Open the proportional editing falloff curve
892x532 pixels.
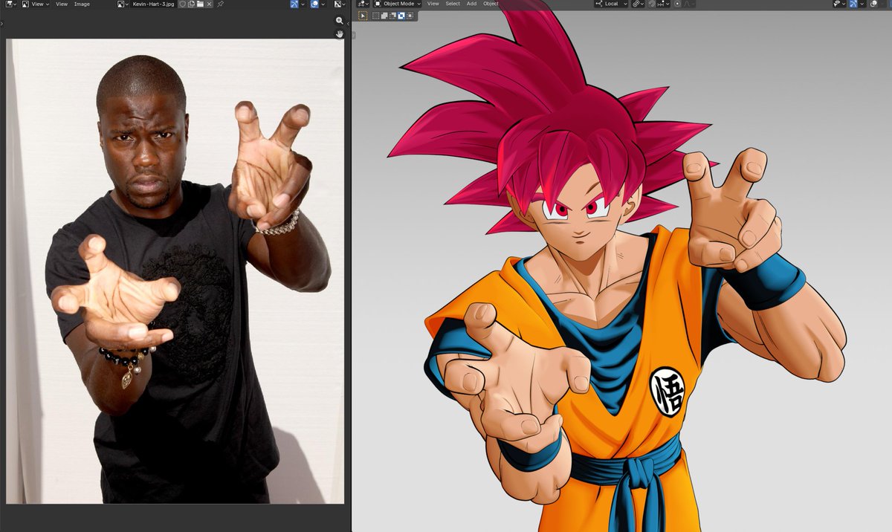pyautogui.click(x=689, y=4)
